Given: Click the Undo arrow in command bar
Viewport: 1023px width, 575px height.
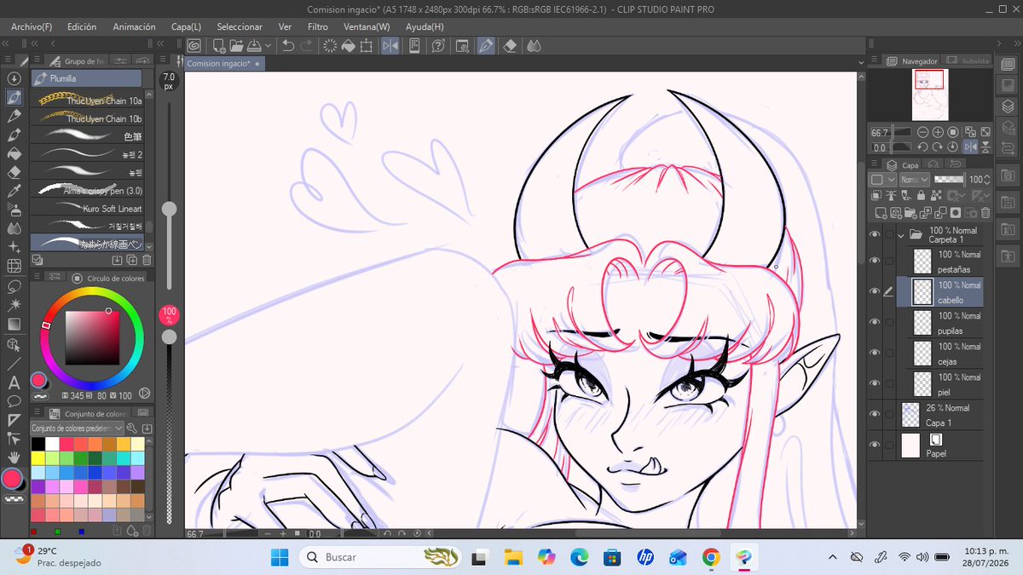Looking at the screenshot, I should pos(288,46).
